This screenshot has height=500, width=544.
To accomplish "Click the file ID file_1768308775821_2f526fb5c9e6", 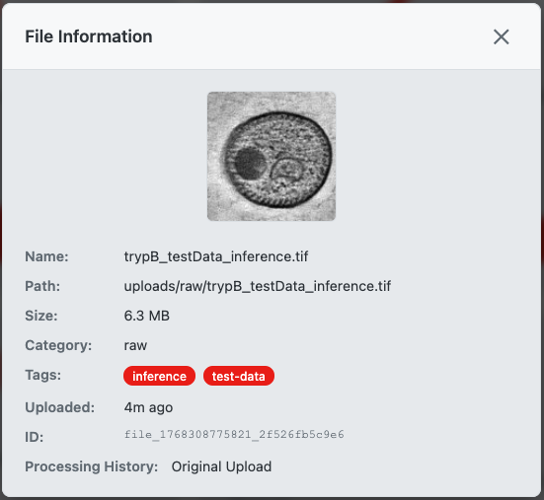I will click(x=234, y=434).
